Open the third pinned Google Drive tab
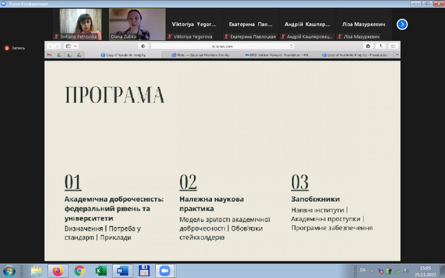Image resolution: width=445 pixels, height=278 pixels. tap(79, 55)
